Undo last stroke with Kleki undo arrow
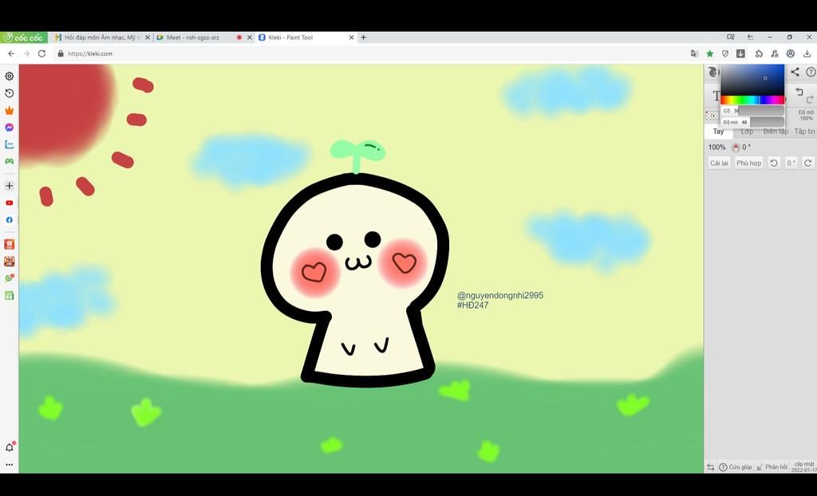The image size is (817, 496). [x=799, y=92]
